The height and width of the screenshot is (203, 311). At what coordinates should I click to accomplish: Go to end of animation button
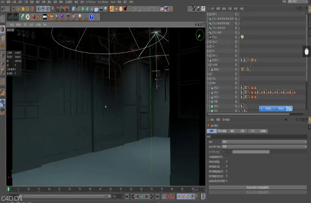click(157, 197)
